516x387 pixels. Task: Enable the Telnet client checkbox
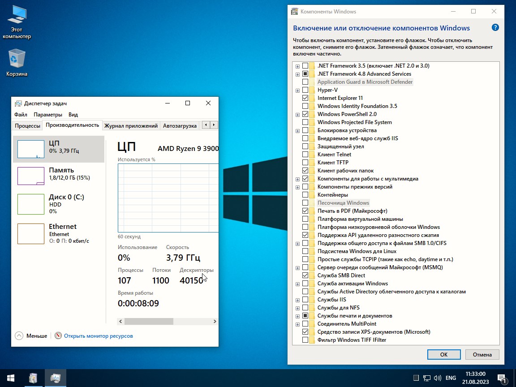tap(305, 155)
